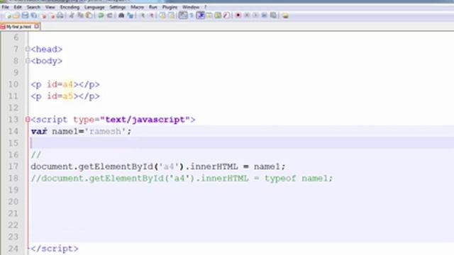Open the Plugins menu
Viewport: 454px width, 255px height.
coord(170,7)
